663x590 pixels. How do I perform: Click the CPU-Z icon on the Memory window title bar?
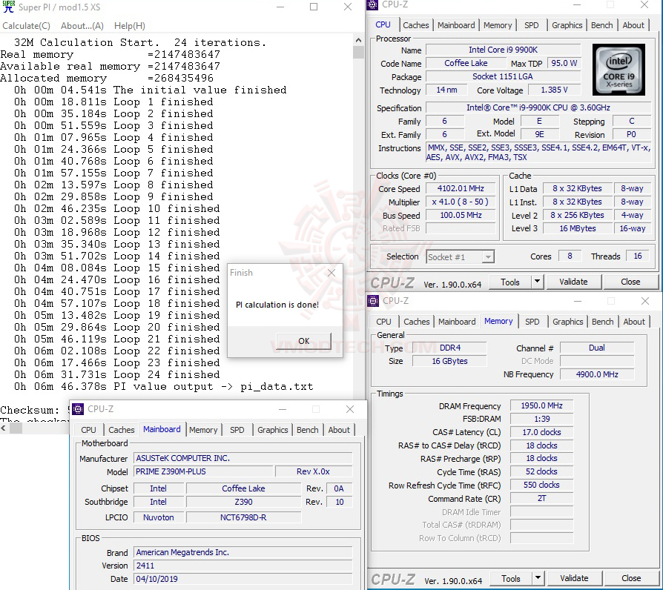372,301
